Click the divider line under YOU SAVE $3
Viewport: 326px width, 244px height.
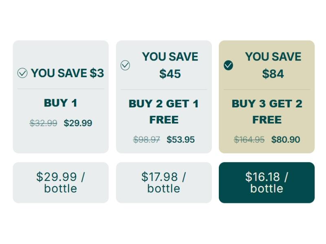click(x=61, y=89)
